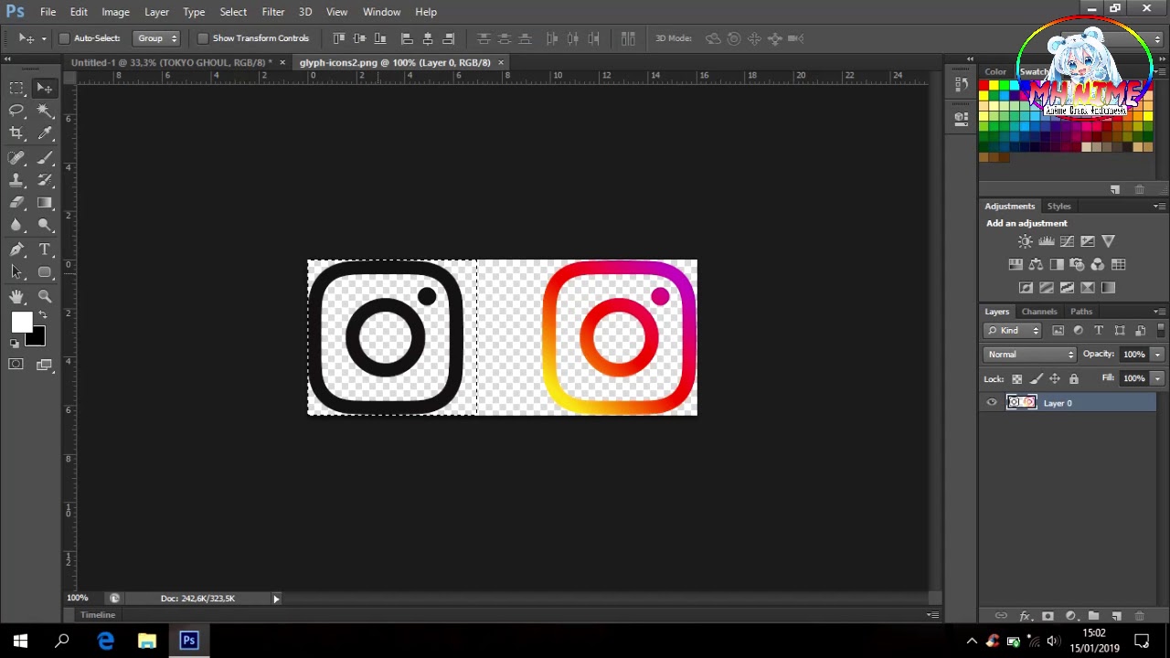
Task: Click the white foreground color swatch
Action: 21,322
